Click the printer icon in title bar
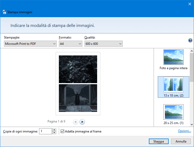Screen dimensions: 194x147 pyautogui.click(x=4, y=12)
